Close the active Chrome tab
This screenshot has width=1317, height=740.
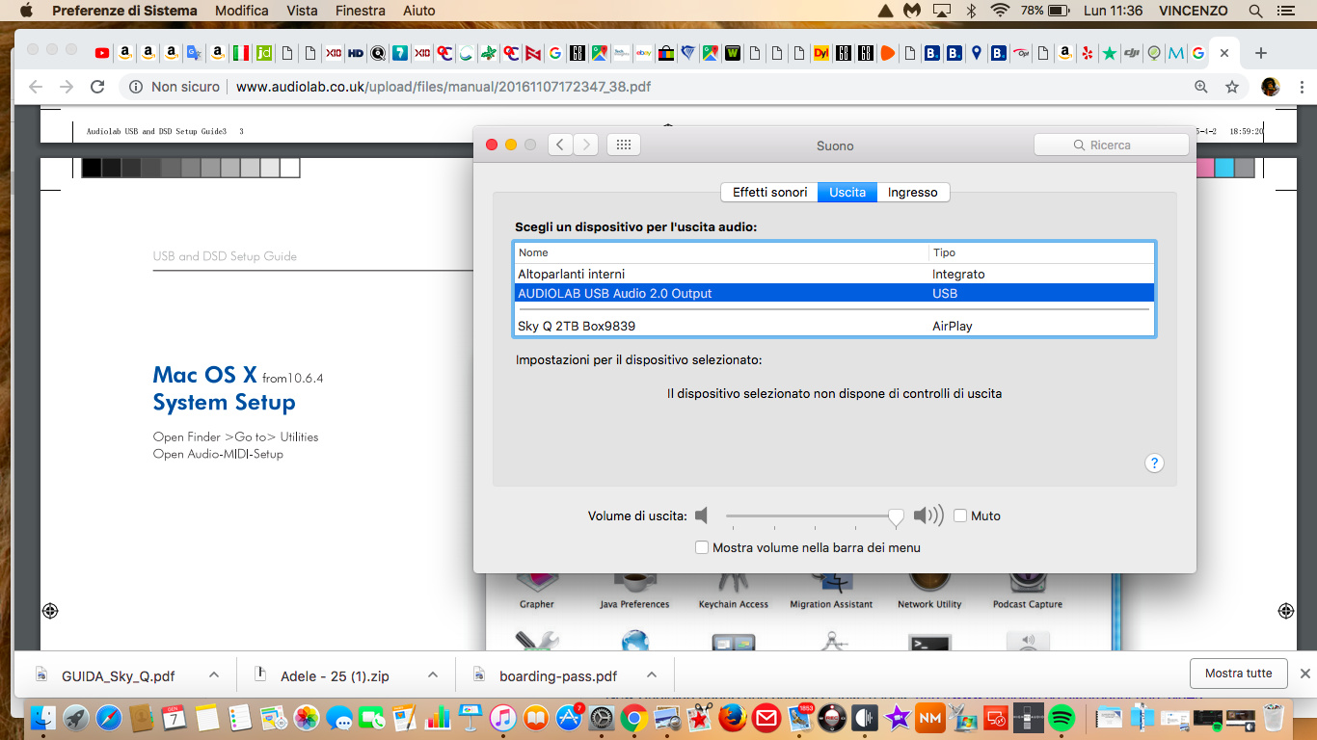point(1224,53)
